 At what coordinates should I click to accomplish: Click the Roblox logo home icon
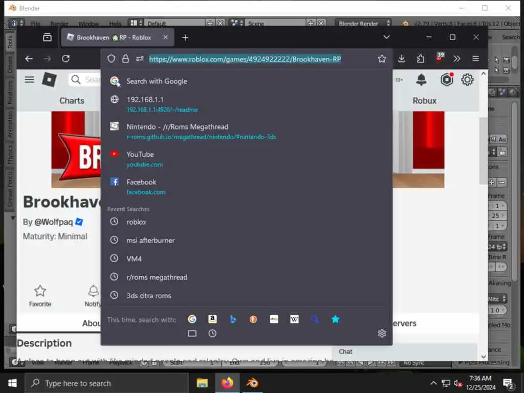point(49,79)
